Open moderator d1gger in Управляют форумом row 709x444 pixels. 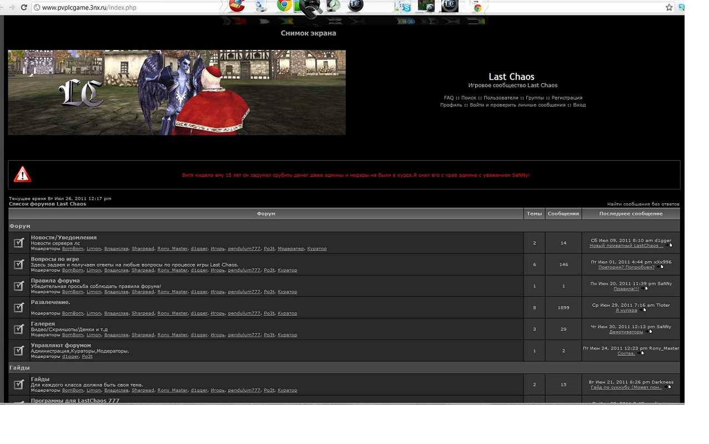point(70,357)
